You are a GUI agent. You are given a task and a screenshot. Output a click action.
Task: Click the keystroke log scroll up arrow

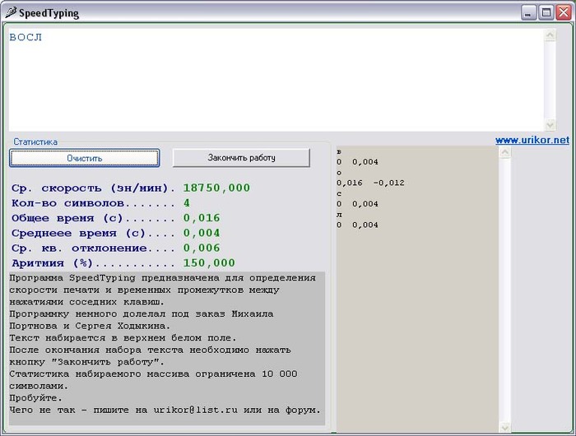[505, 152]
